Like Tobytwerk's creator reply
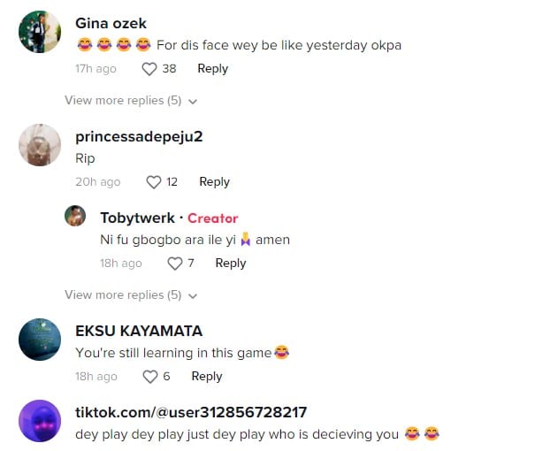The height and width of the screenshot is (451, 550). [174, 264]
